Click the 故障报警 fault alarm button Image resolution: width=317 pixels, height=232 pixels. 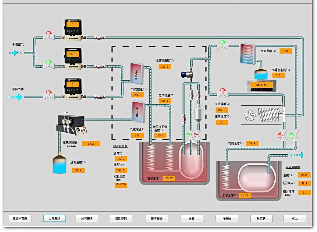(x=157, y=218)
